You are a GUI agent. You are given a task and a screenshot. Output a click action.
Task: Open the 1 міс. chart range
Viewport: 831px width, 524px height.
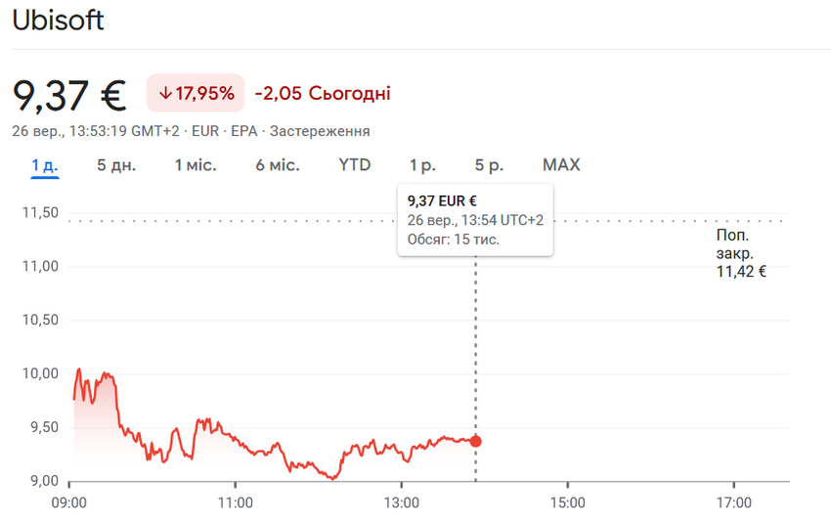196,165
